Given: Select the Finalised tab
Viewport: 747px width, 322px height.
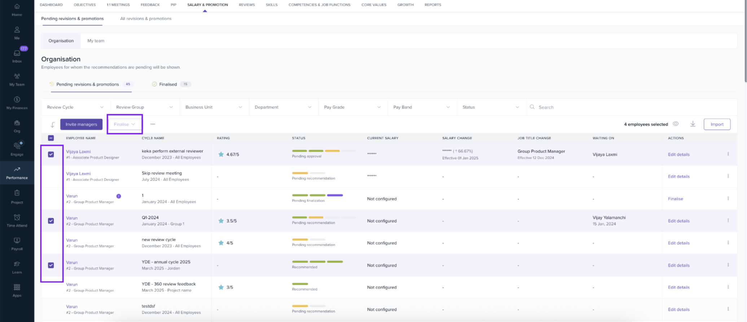Looking at the screenshot, I should tap(168, 84).
